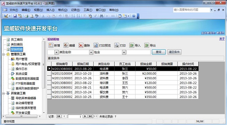Click the printer icon in top toolbar
Image resolution: width=227 pixels, height=125 pixels.
click(x=26, y=16)
